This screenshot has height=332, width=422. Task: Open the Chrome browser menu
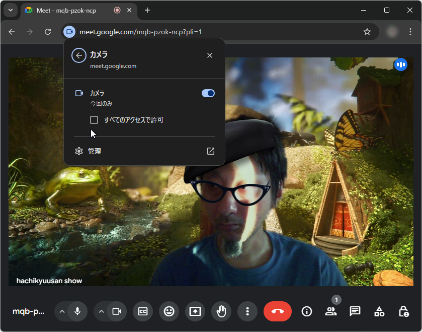tap(411, 31)
